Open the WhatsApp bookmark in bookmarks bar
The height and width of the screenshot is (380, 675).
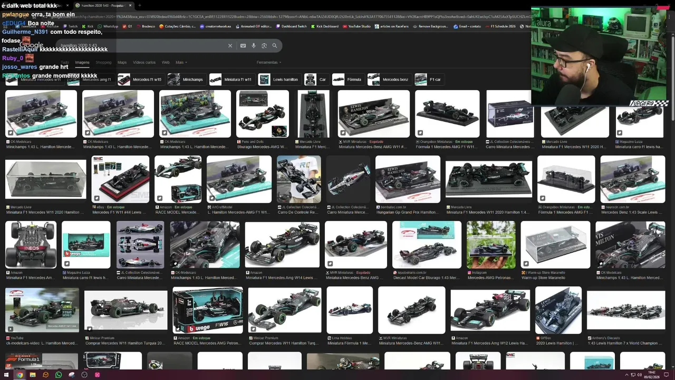(108, 26)
